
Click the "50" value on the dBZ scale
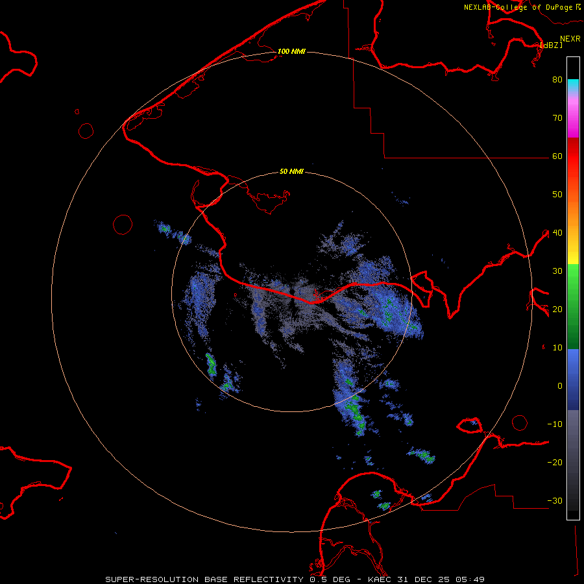point(557,195)
